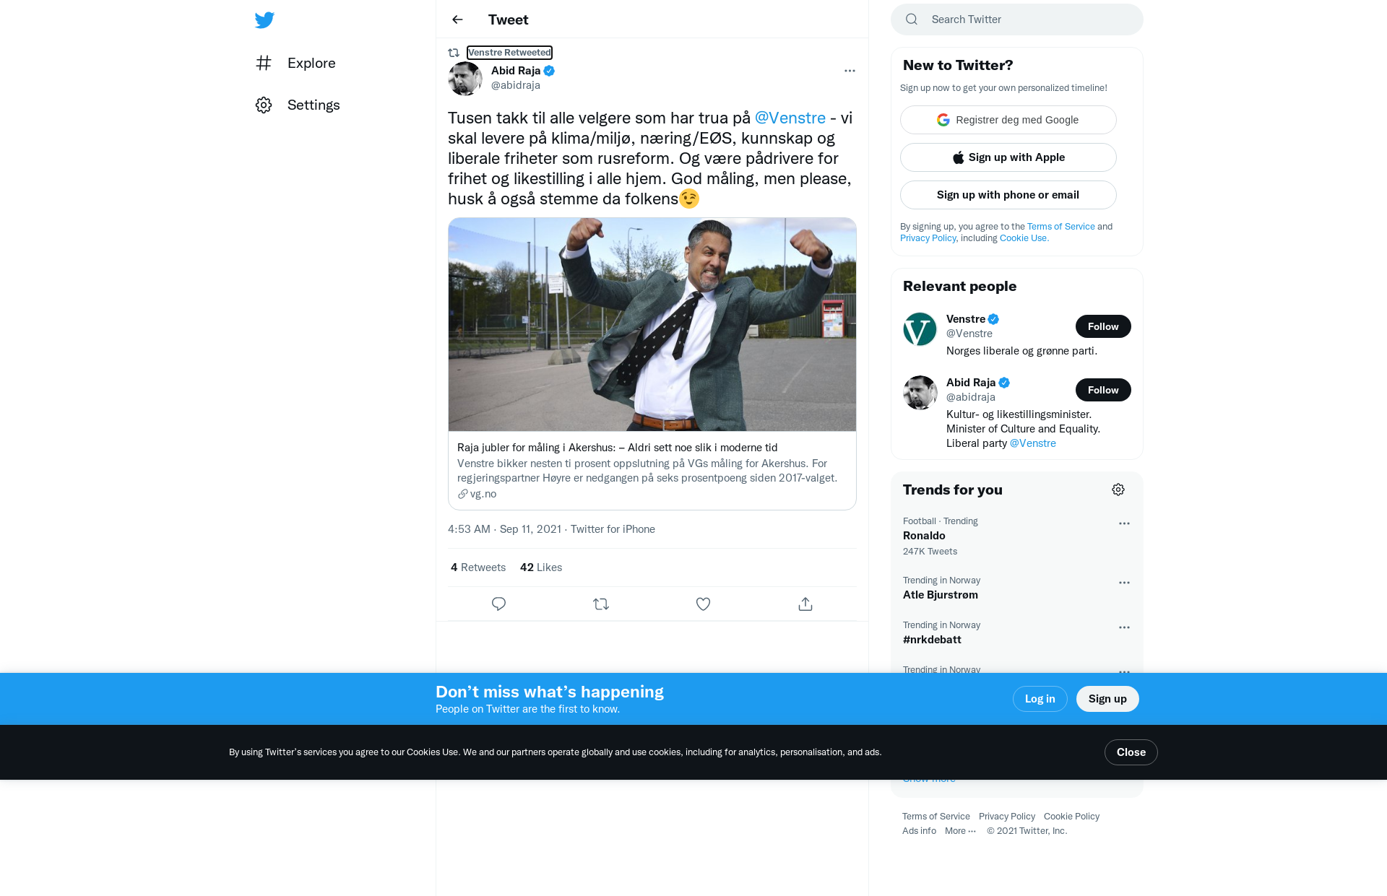Click the Settings gear icon in sidebar
Image resolution: width=1387 pixels, height=896 pixels.
[264, 105]
